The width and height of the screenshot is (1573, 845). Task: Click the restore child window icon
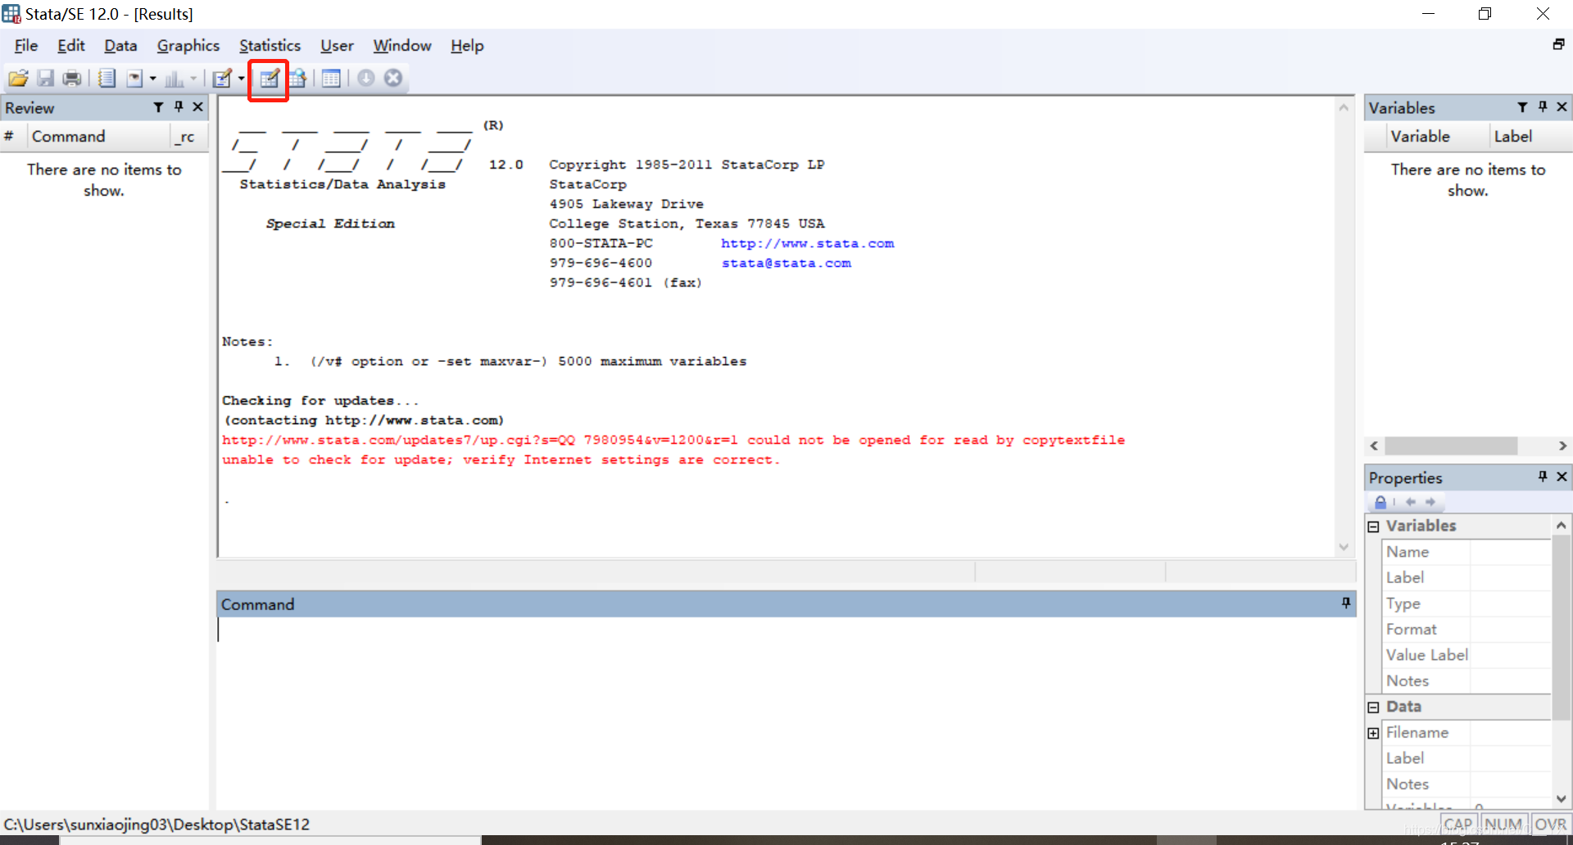(1558, 44)
